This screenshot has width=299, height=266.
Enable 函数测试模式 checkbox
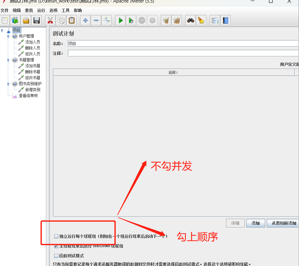[56, 256]
